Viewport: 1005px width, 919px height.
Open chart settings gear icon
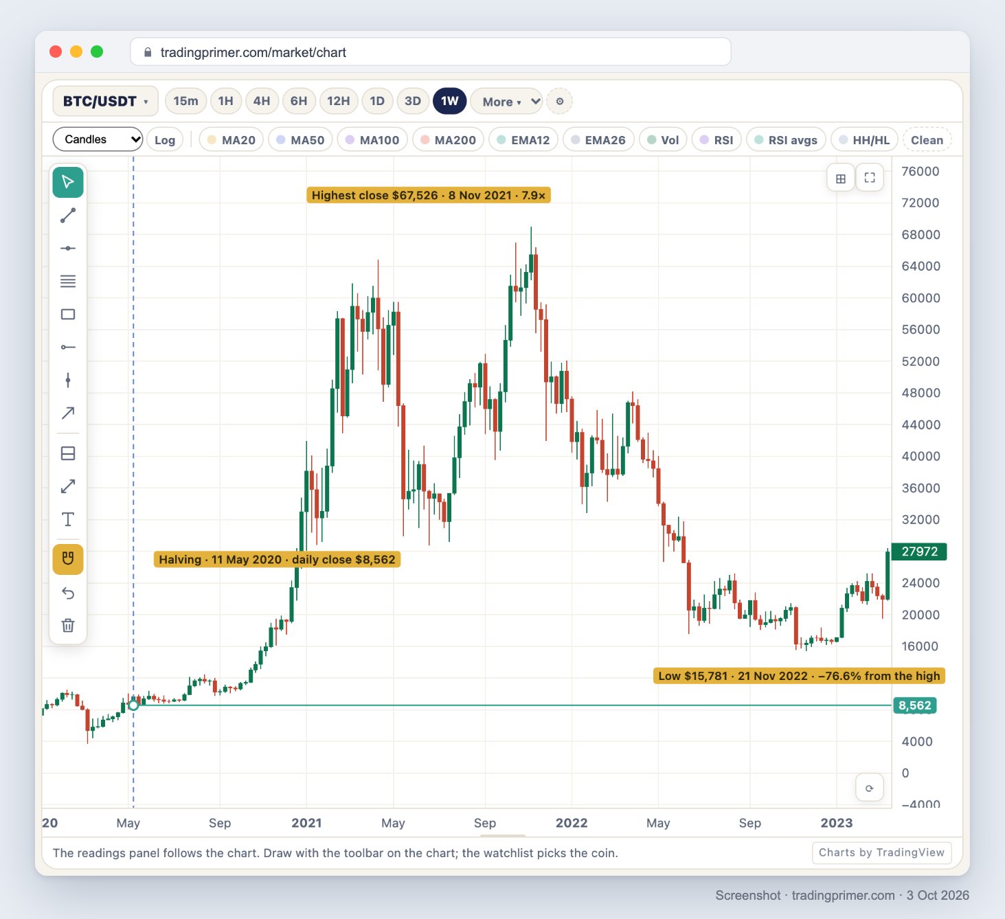pyautogui.click(x=560, y=102)
